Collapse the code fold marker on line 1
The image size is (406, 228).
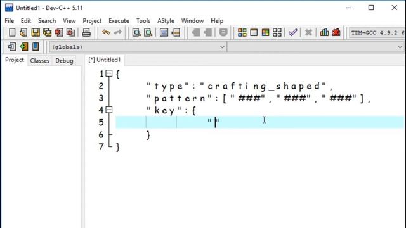109,73
